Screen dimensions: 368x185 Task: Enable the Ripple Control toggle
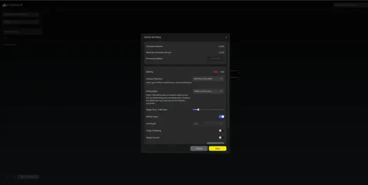pyautogui.click(x=221, y=137)
